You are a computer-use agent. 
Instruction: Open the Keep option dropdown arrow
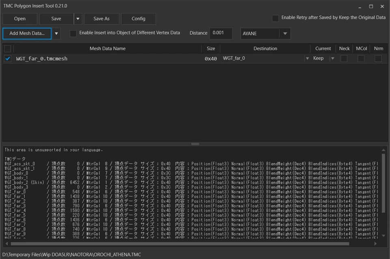332,58
